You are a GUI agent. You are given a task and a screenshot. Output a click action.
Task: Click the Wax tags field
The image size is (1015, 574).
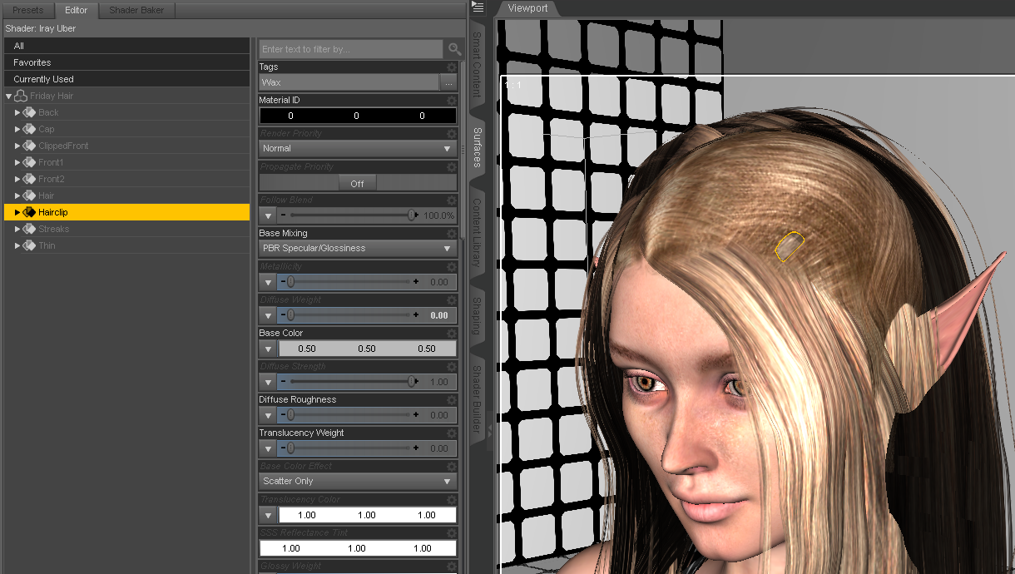[349, 82]
